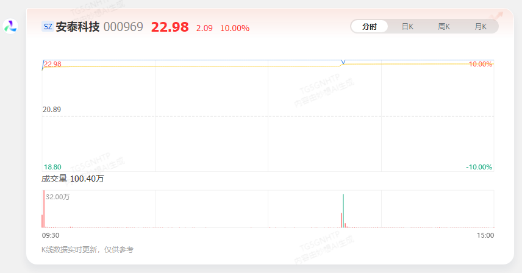Click the SZ exchange badge
The width and height of the screenshot is (522, 273).
pos(48,27)
